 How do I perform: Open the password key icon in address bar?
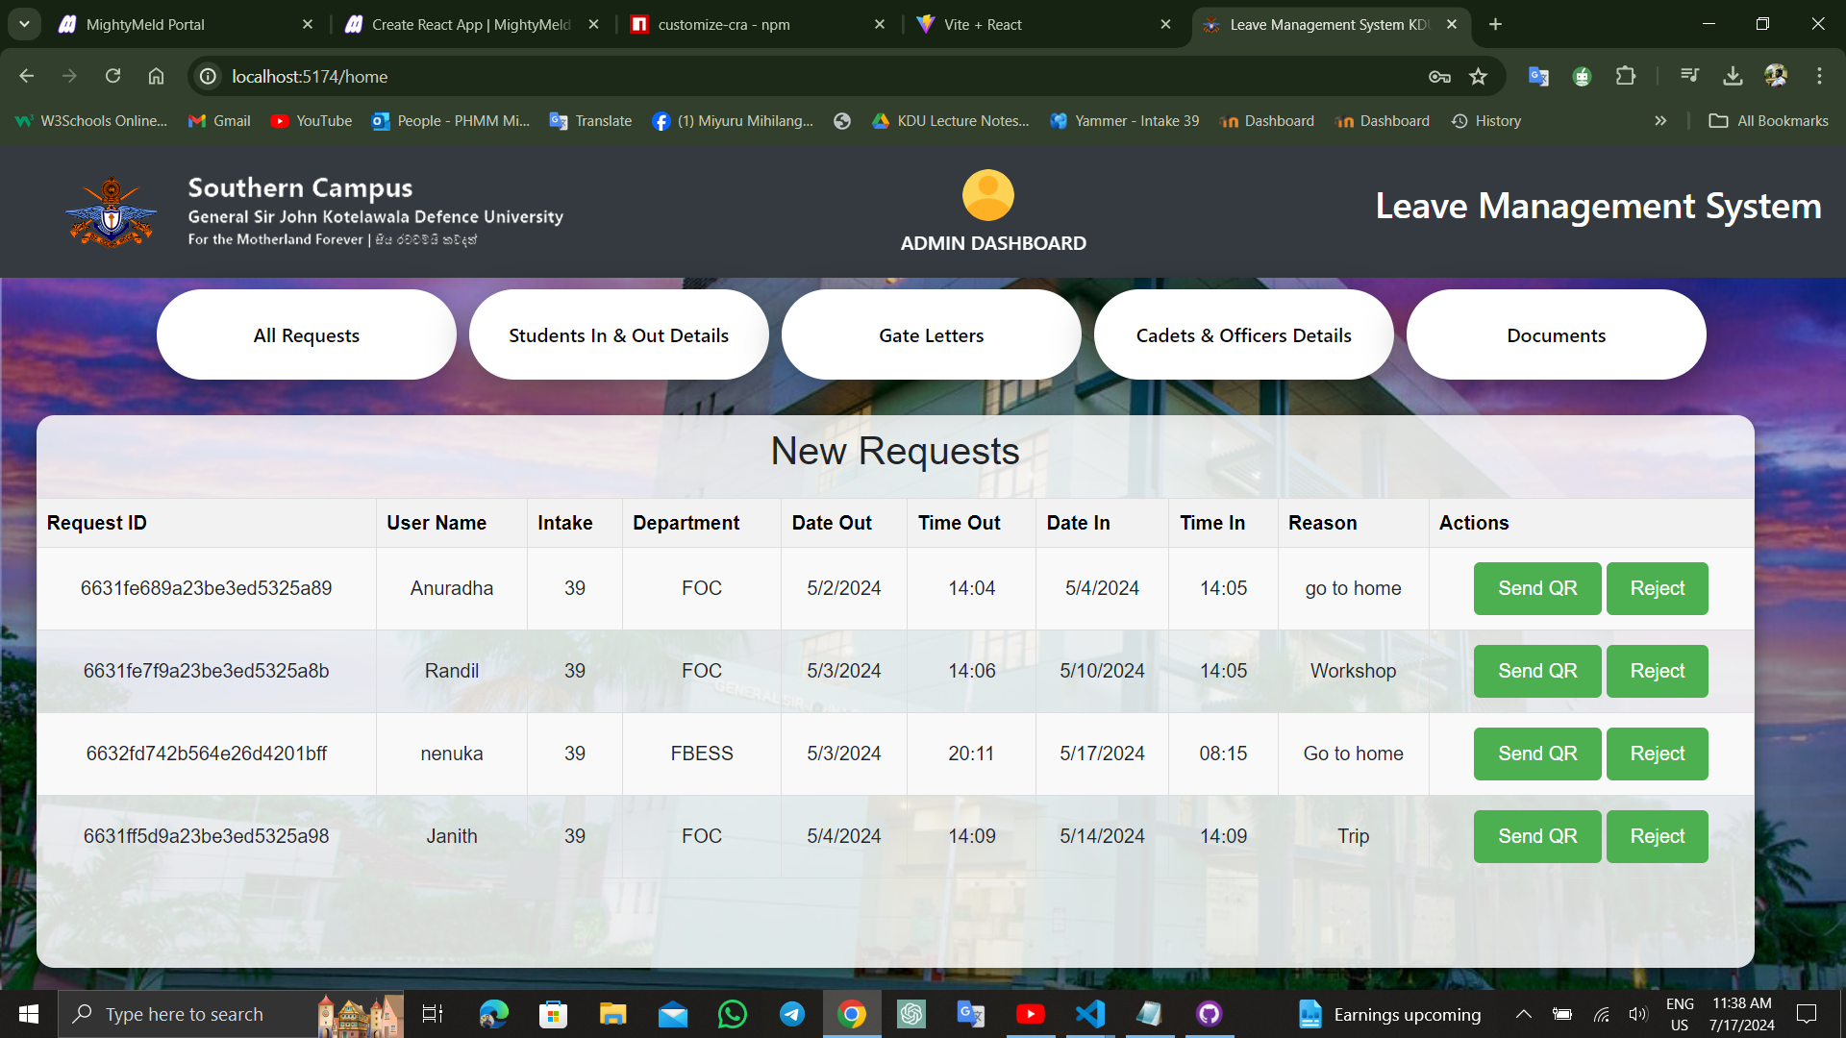[x=1439, y=77]
